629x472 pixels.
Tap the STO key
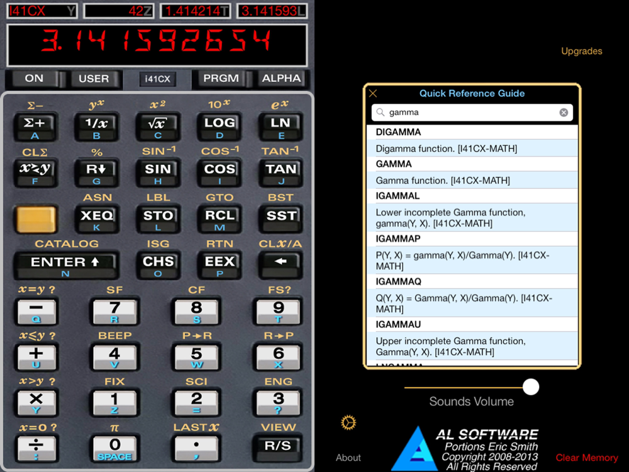[158, 219]
